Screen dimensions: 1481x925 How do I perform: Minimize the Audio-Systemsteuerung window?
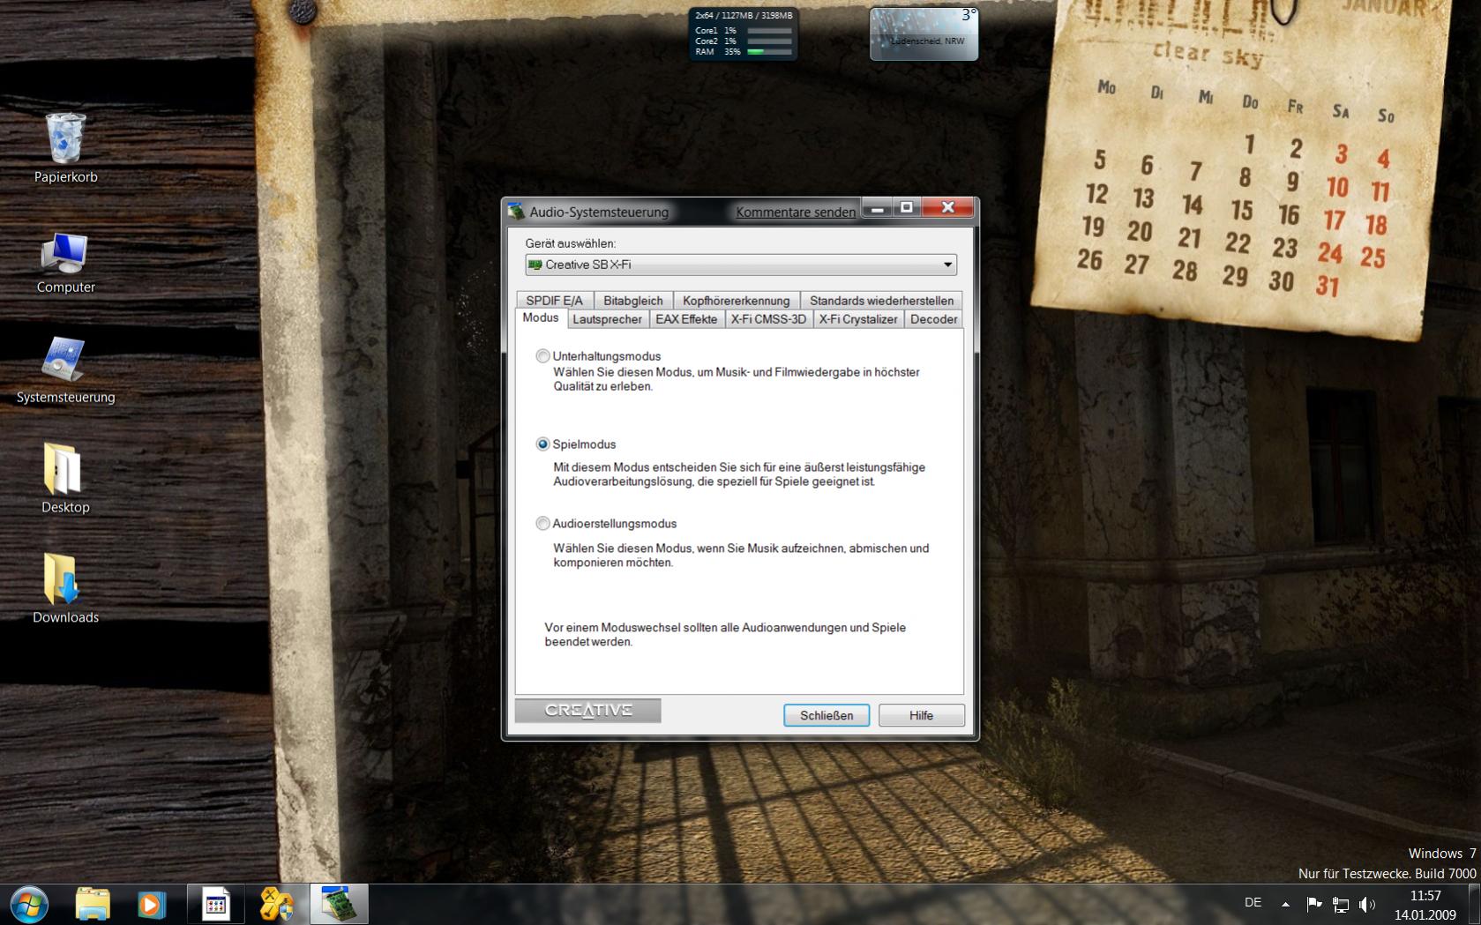pyautogui.click(x=876, y=208)
